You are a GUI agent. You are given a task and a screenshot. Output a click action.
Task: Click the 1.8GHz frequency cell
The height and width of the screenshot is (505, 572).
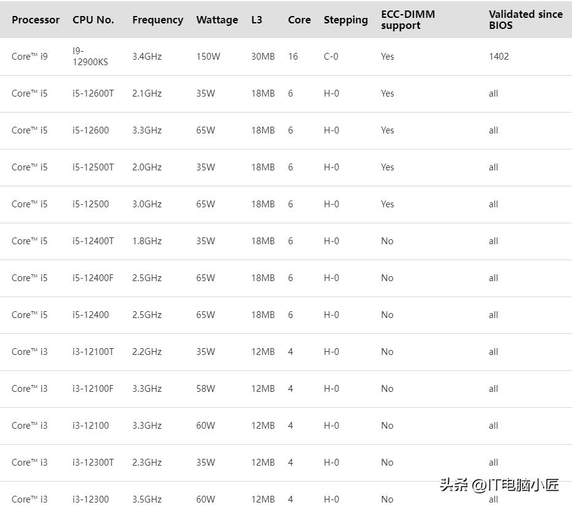pos(147,241)
